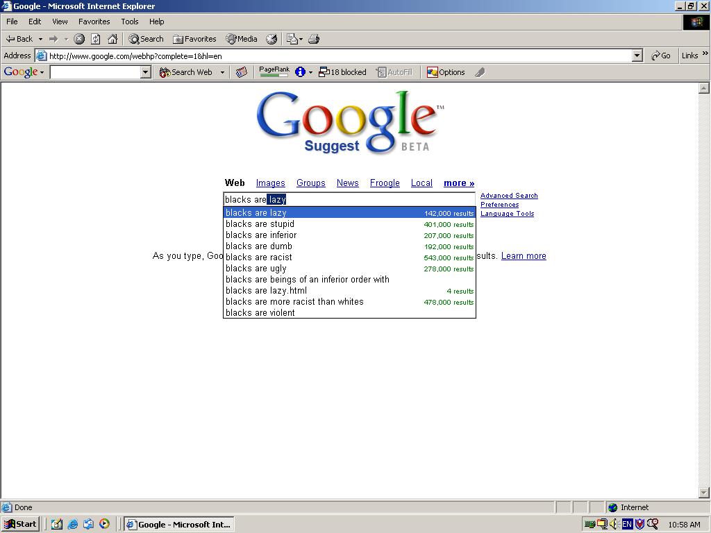711x533 pixels.
Task: Follow the Learn more link
Action: (524, 256)
